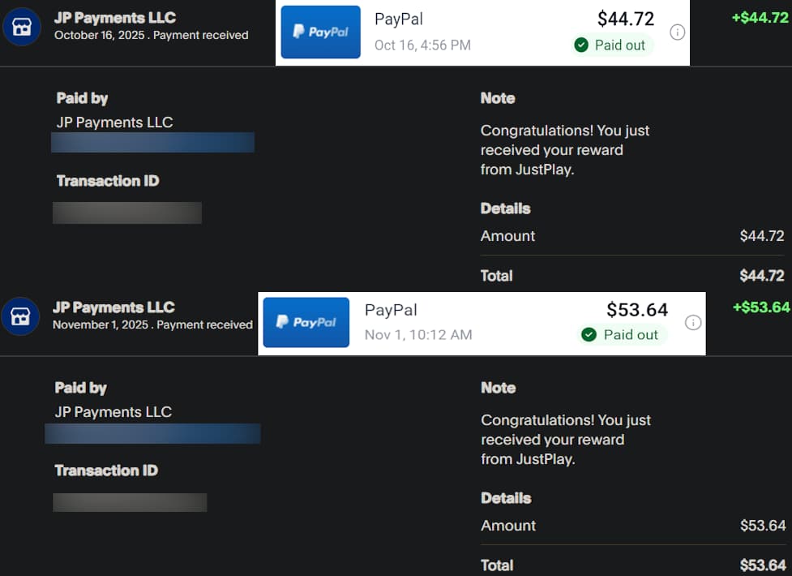Viewport: 792px width, 576px height.
Task: Click the blurred Transaction ID of the $53.64 payment
Action: [x=130, y=502]
